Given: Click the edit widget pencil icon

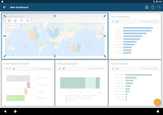Looking at the screenshot, I should coord(15,20).
